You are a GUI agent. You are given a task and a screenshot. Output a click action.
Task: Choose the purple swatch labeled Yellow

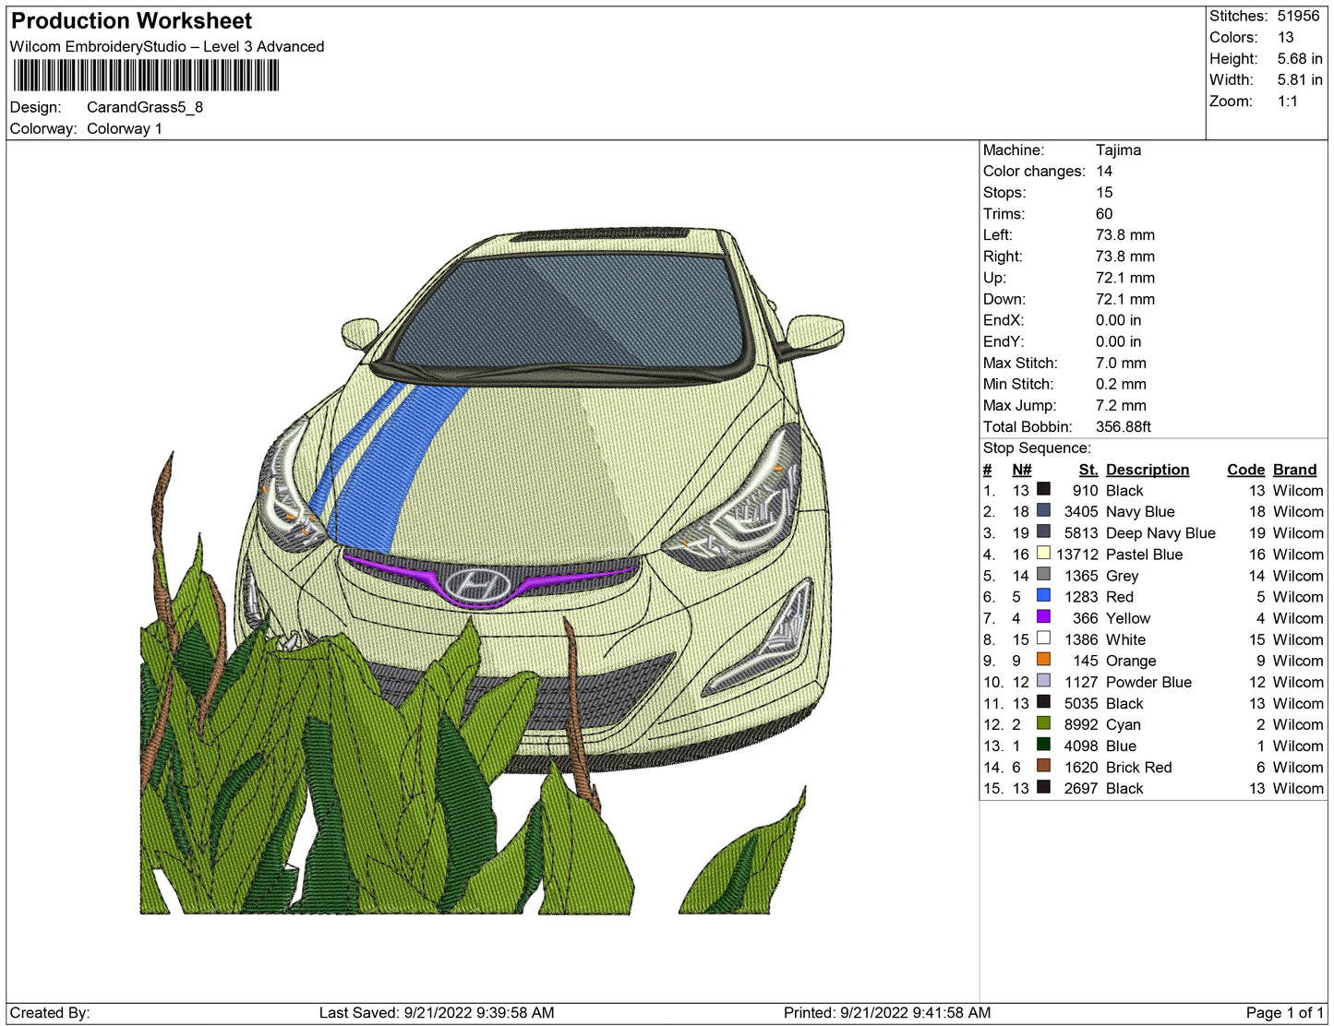point(1043,616)
